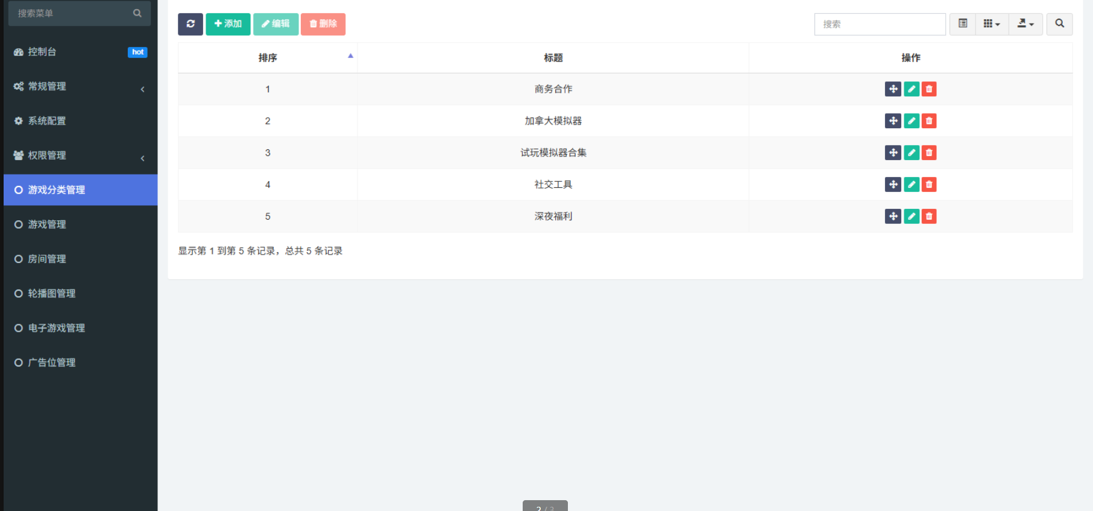Expand the 常规管理 menu
The height and width of the screenshot is (511, 1093).
click(80, 87)
